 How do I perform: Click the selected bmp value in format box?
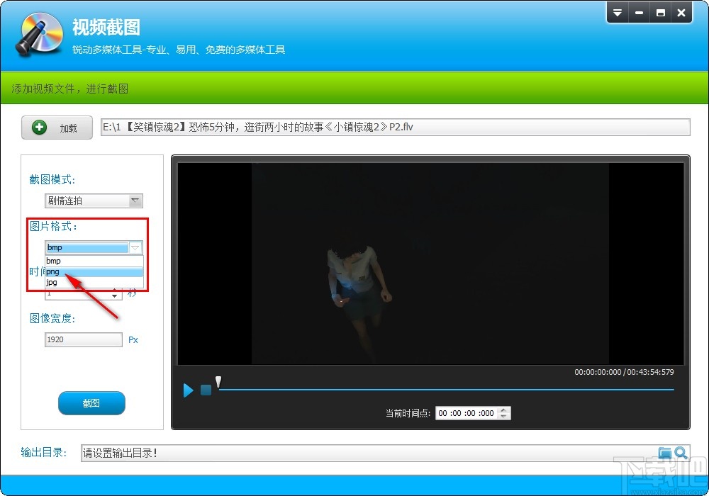click(x=87, y=247)
